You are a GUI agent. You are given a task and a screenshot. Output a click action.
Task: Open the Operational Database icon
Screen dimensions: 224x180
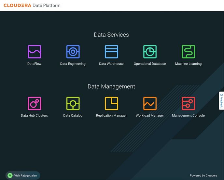click(150, 52)
